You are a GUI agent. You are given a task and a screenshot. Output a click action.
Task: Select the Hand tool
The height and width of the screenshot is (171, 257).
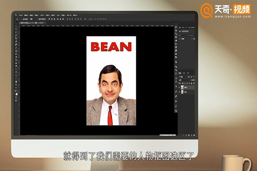tap(16, 81)
